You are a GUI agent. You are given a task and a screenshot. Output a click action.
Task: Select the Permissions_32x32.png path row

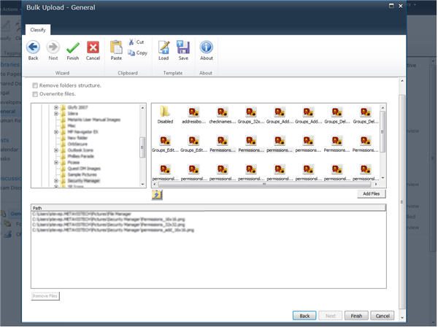click(108, 225)
